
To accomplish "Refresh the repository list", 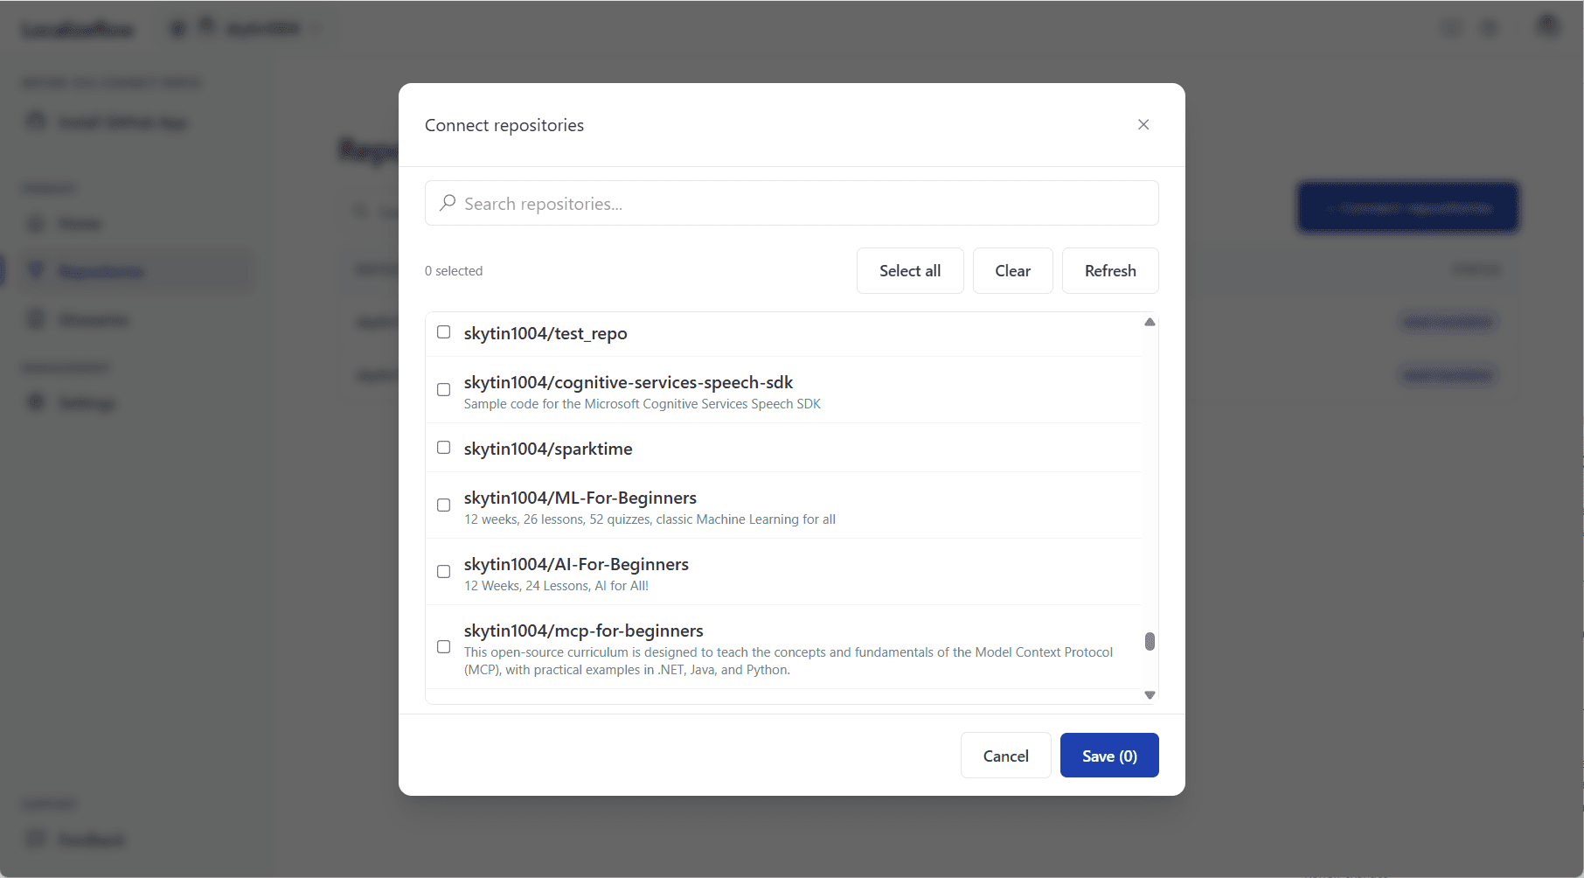I will click(x=1109, y=271).
